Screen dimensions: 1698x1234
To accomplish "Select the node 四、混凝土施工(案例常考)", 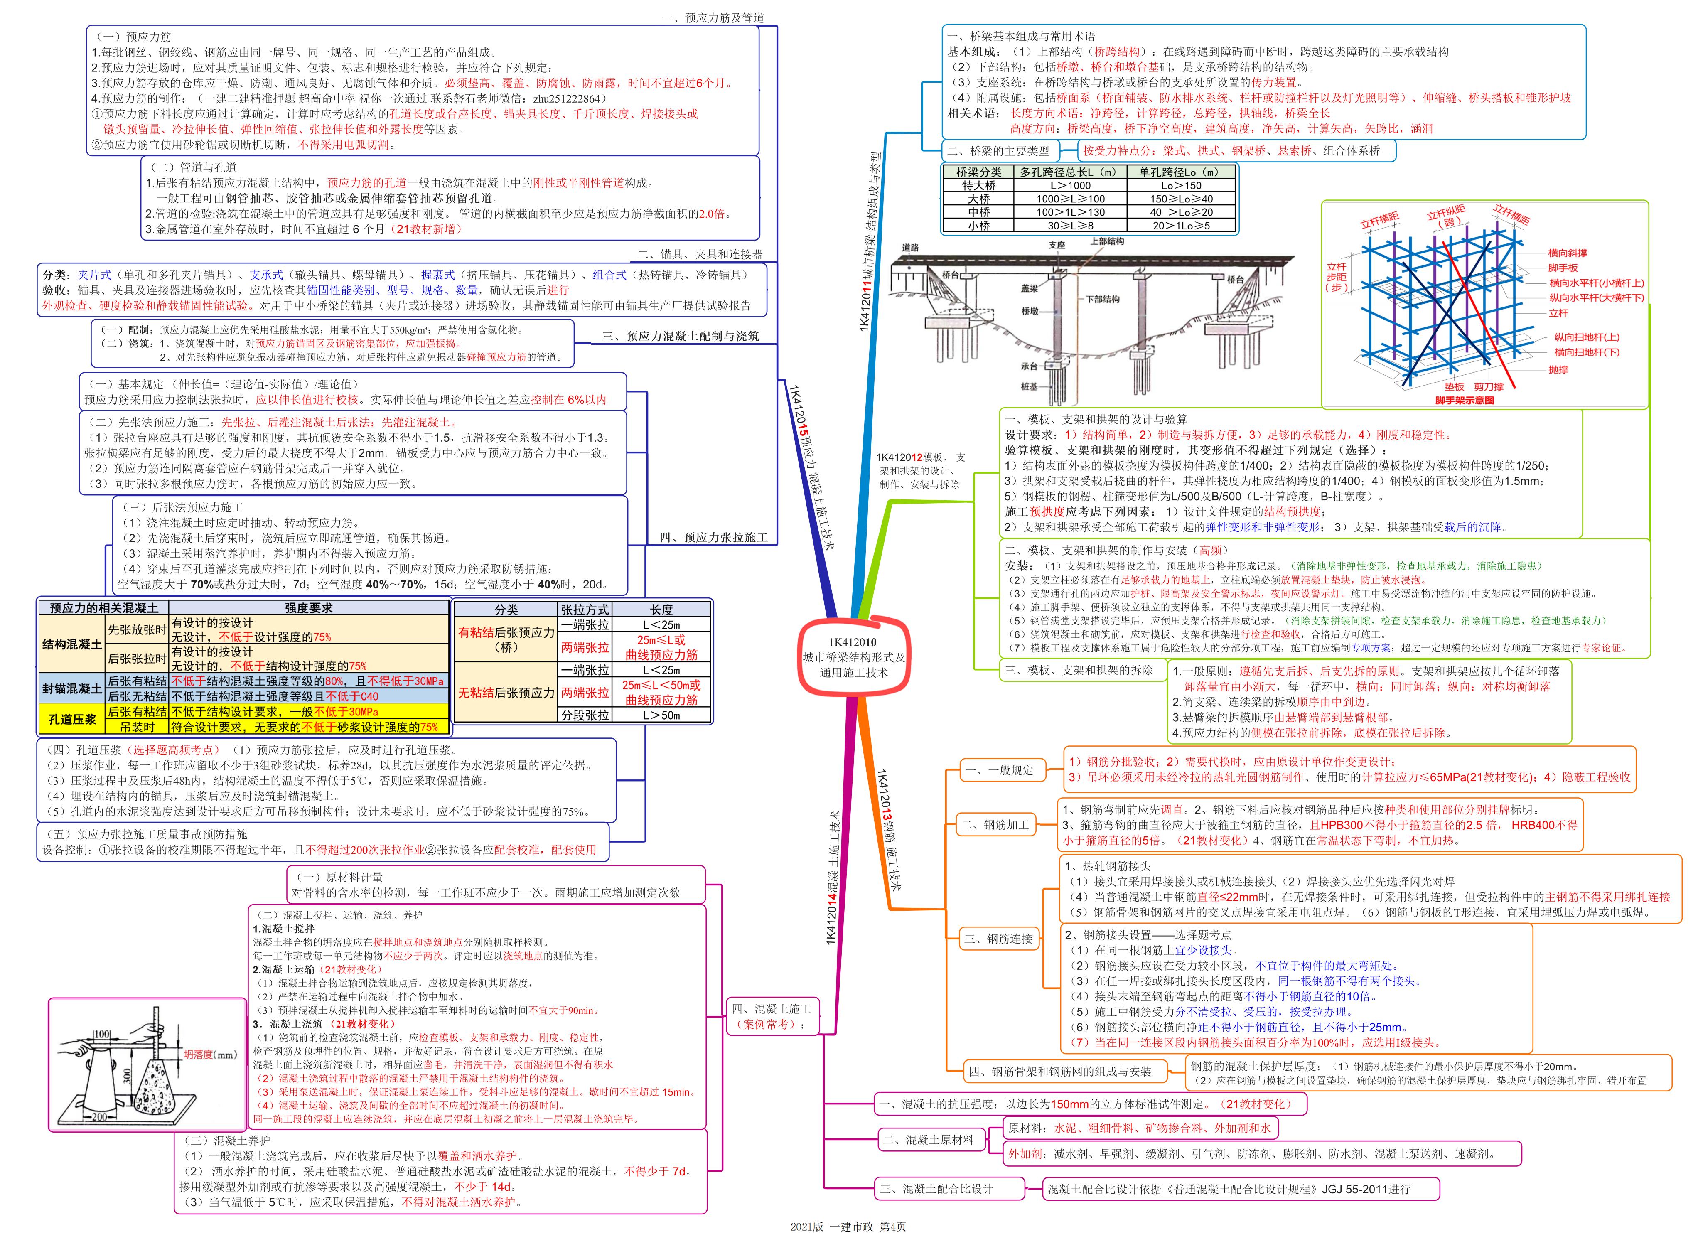I will pos(773,1016).
